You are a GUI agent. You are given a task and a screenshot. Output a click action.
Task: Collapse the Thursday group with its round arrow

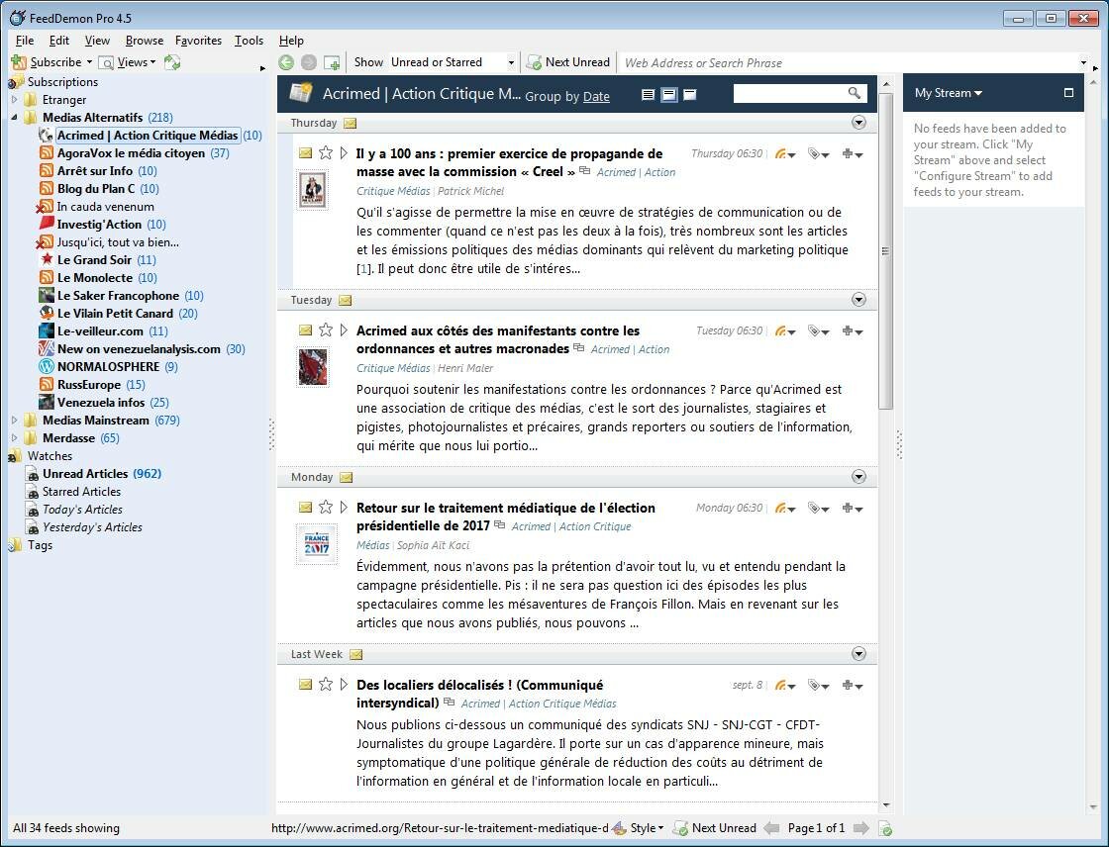click(858, 123)
